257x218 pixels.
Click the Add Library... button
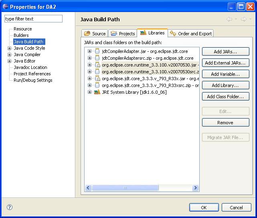pos(226,85)
